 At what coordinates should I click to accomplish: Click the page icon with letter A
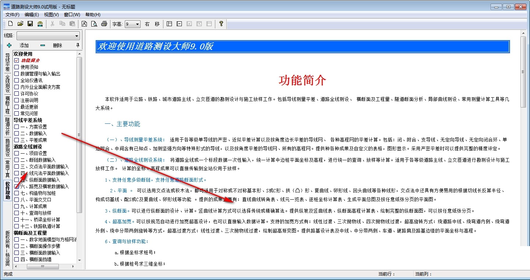[84, 24]
